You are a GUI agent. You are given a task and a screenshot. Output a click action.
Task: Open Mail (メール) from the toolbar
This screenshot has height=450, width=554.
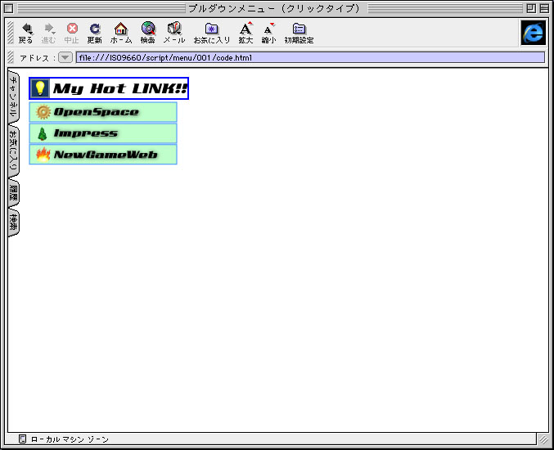[174, 34]
